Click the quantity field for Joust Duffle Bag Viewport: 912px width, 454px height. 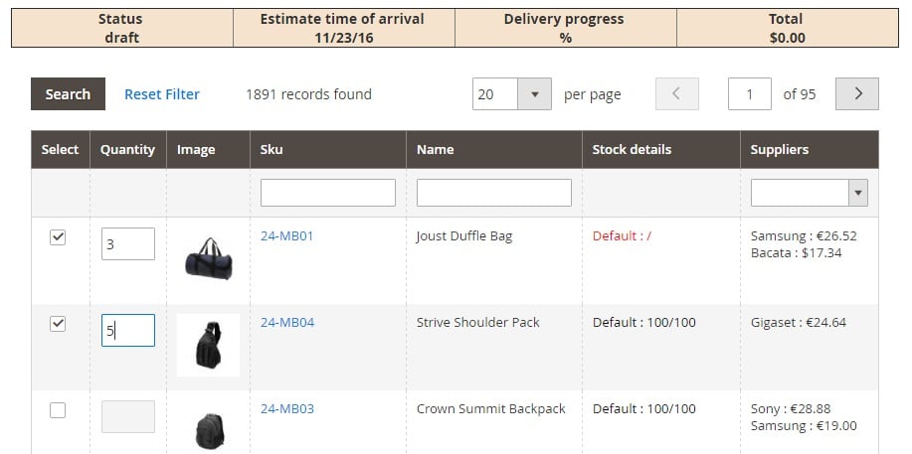[x=128, y=243]
